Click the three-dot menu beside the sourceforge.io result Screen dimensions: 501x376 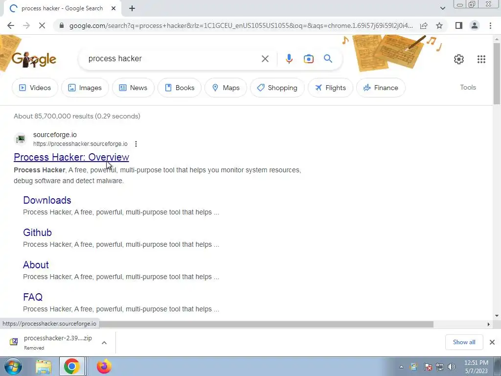pyautogui.click(x=136, y=144)
